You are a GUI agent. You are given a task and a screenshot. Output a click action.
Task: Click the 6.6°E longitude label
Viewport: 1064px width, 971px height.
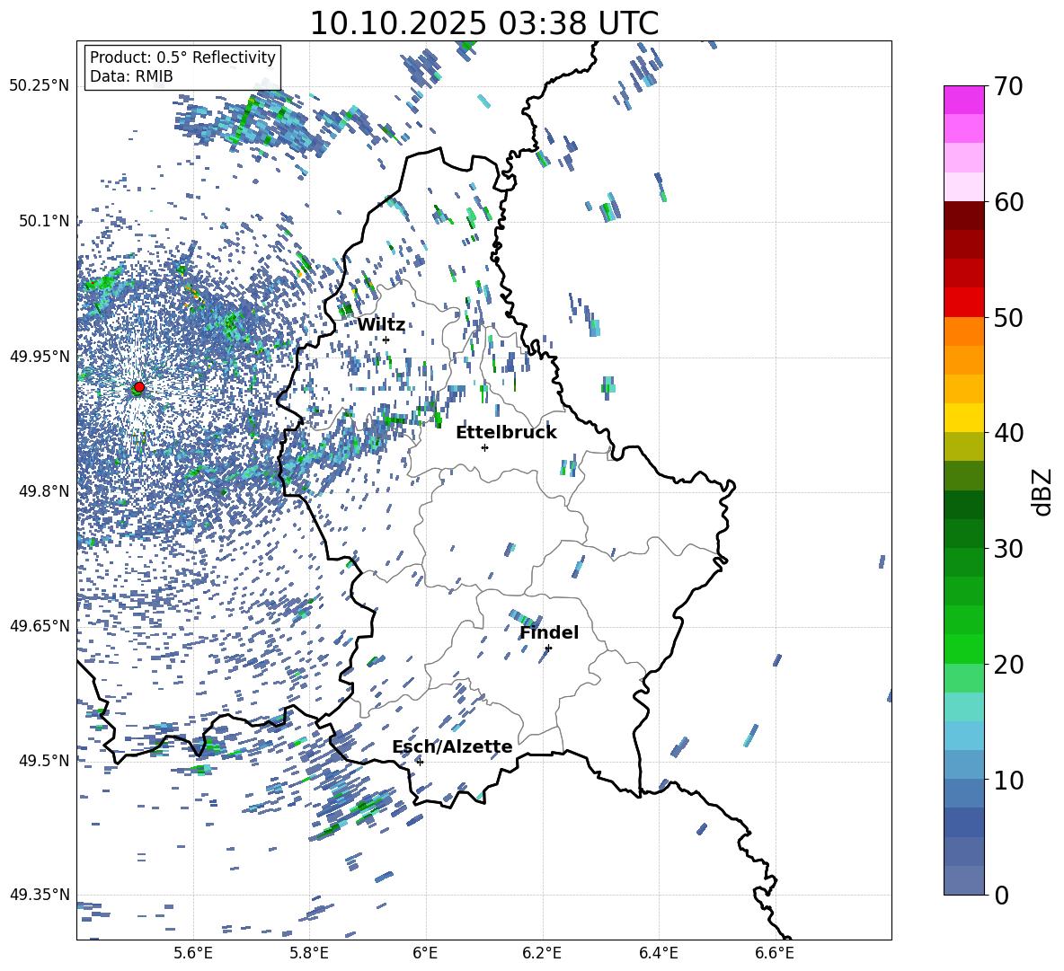coord(775,953)
